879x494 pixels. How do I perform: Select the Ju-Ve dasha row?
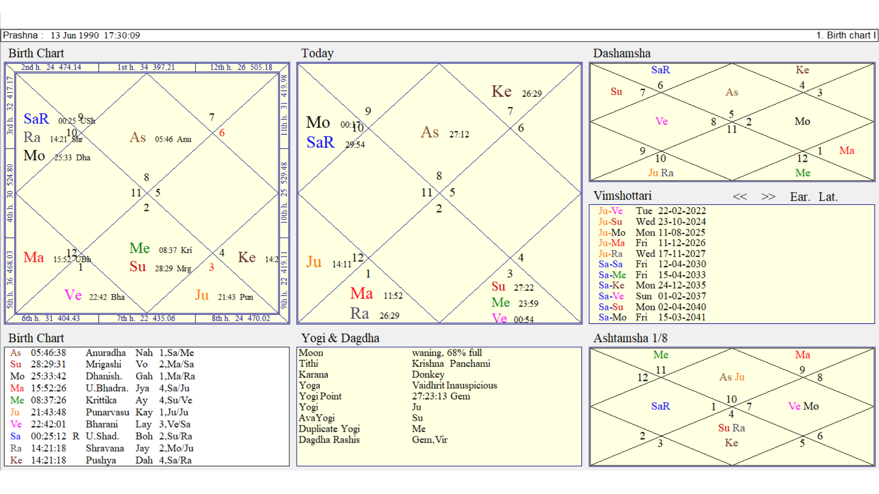(x=652, y=211)
